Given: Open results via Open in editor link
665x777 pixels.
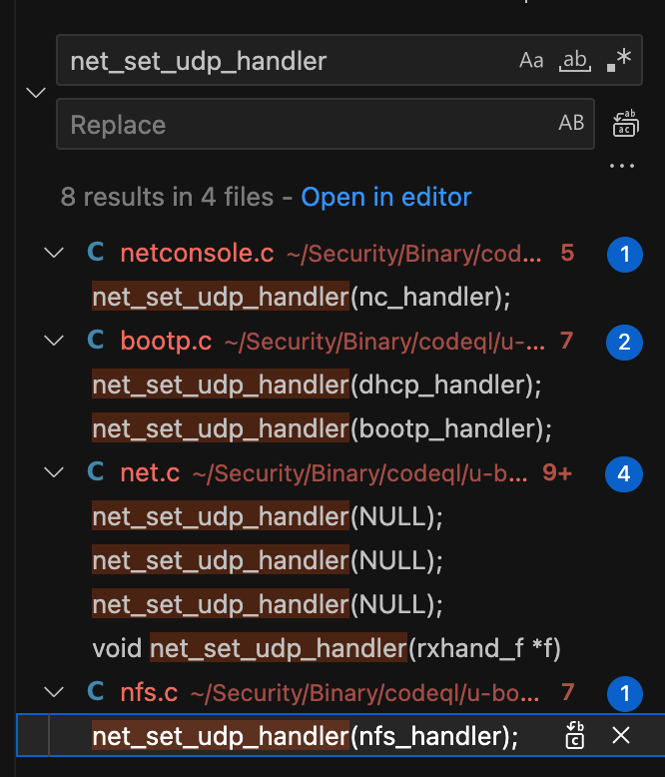Looking at the screenshot, I should 386,197.
